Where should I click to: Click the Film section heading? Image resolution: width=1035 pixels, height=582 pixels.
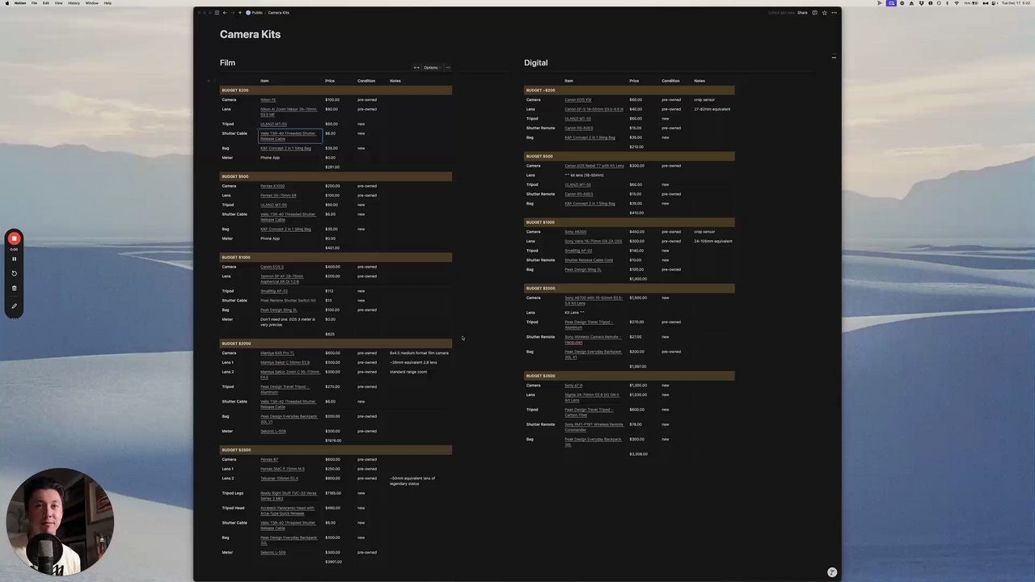[227, 63]
